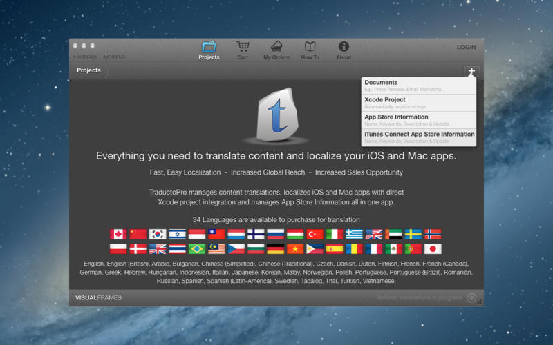Image resolution: width=553 pixels, height=345 pixels.
Task: Click the refresh translations spinner icon
Action: click(x=471, y=298)
